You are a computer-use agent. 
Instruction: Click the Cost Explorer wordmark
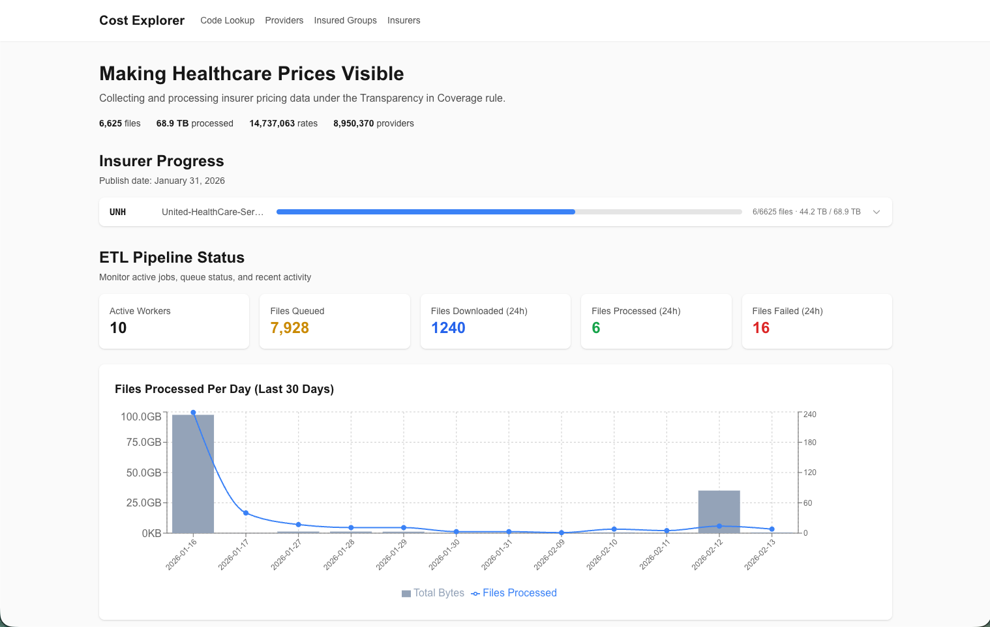pyautogui.click(x=142, y=20)
